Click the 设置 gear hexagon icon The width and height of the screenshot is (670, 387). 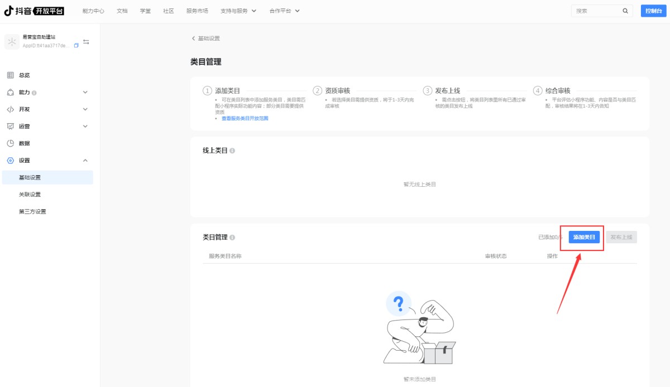(10, 161)
